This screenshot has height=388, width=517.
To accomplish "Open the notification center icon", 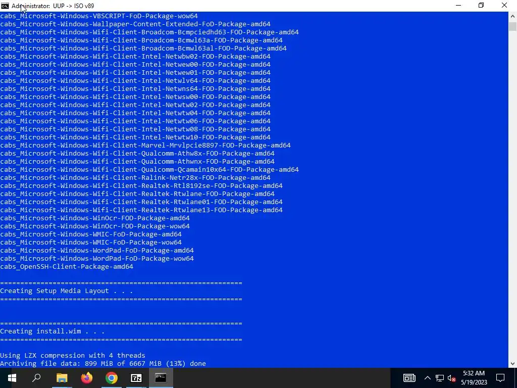I will pos(500,378).
